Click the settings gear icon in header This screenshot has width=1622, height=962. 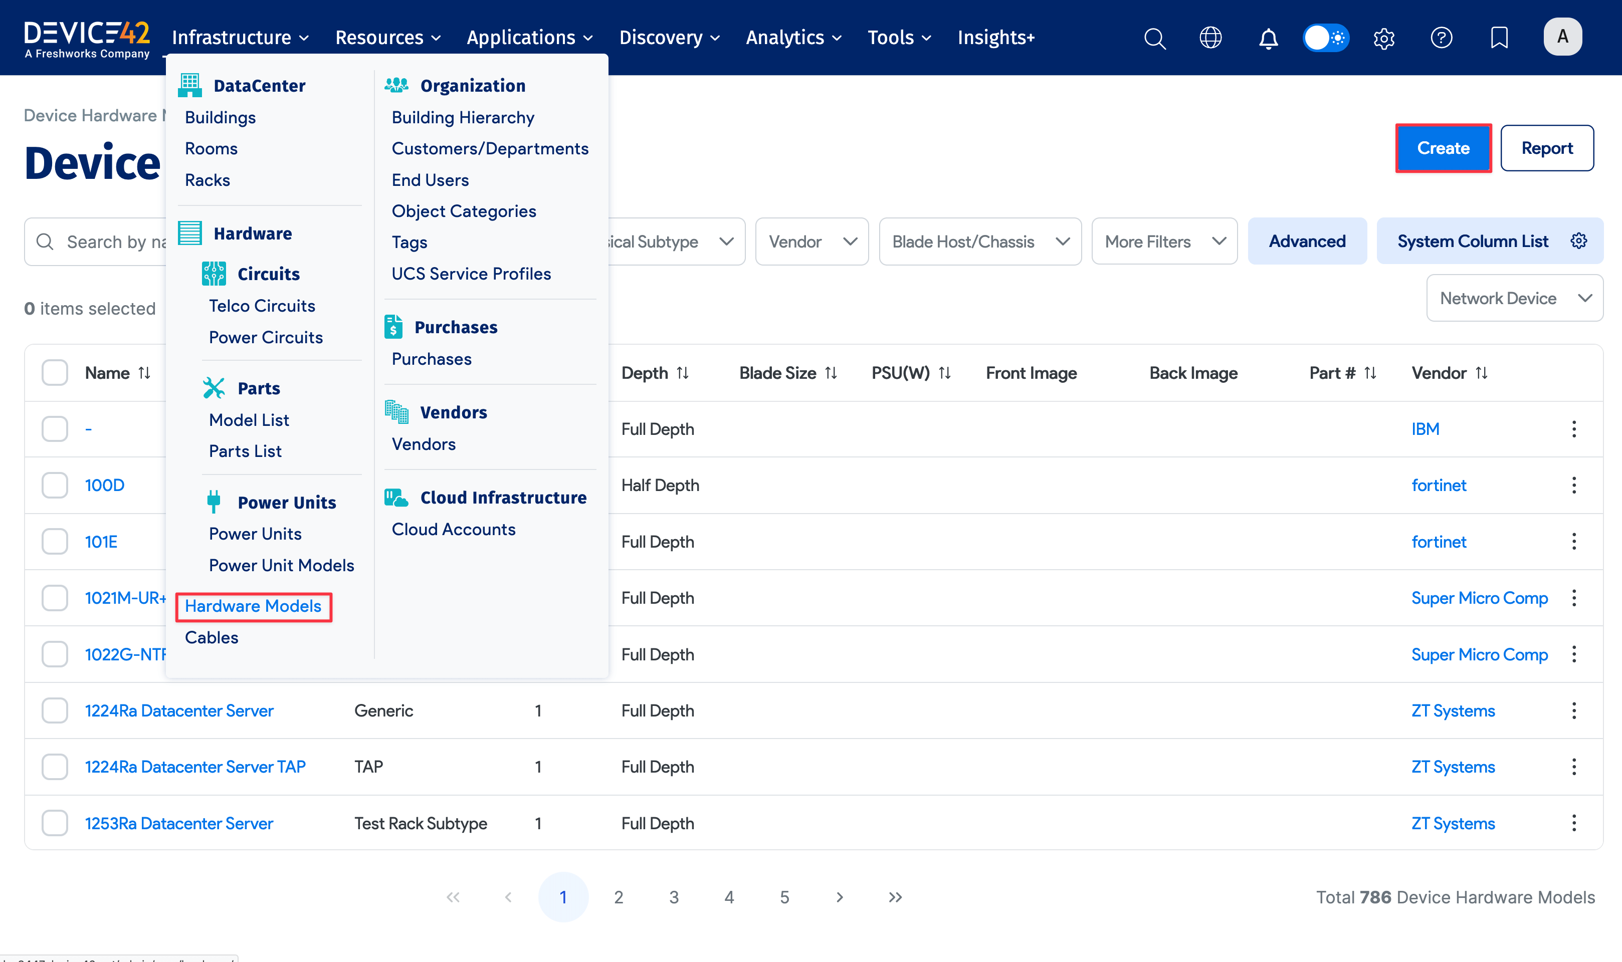pyautogui.click(x=1384, y=38)
